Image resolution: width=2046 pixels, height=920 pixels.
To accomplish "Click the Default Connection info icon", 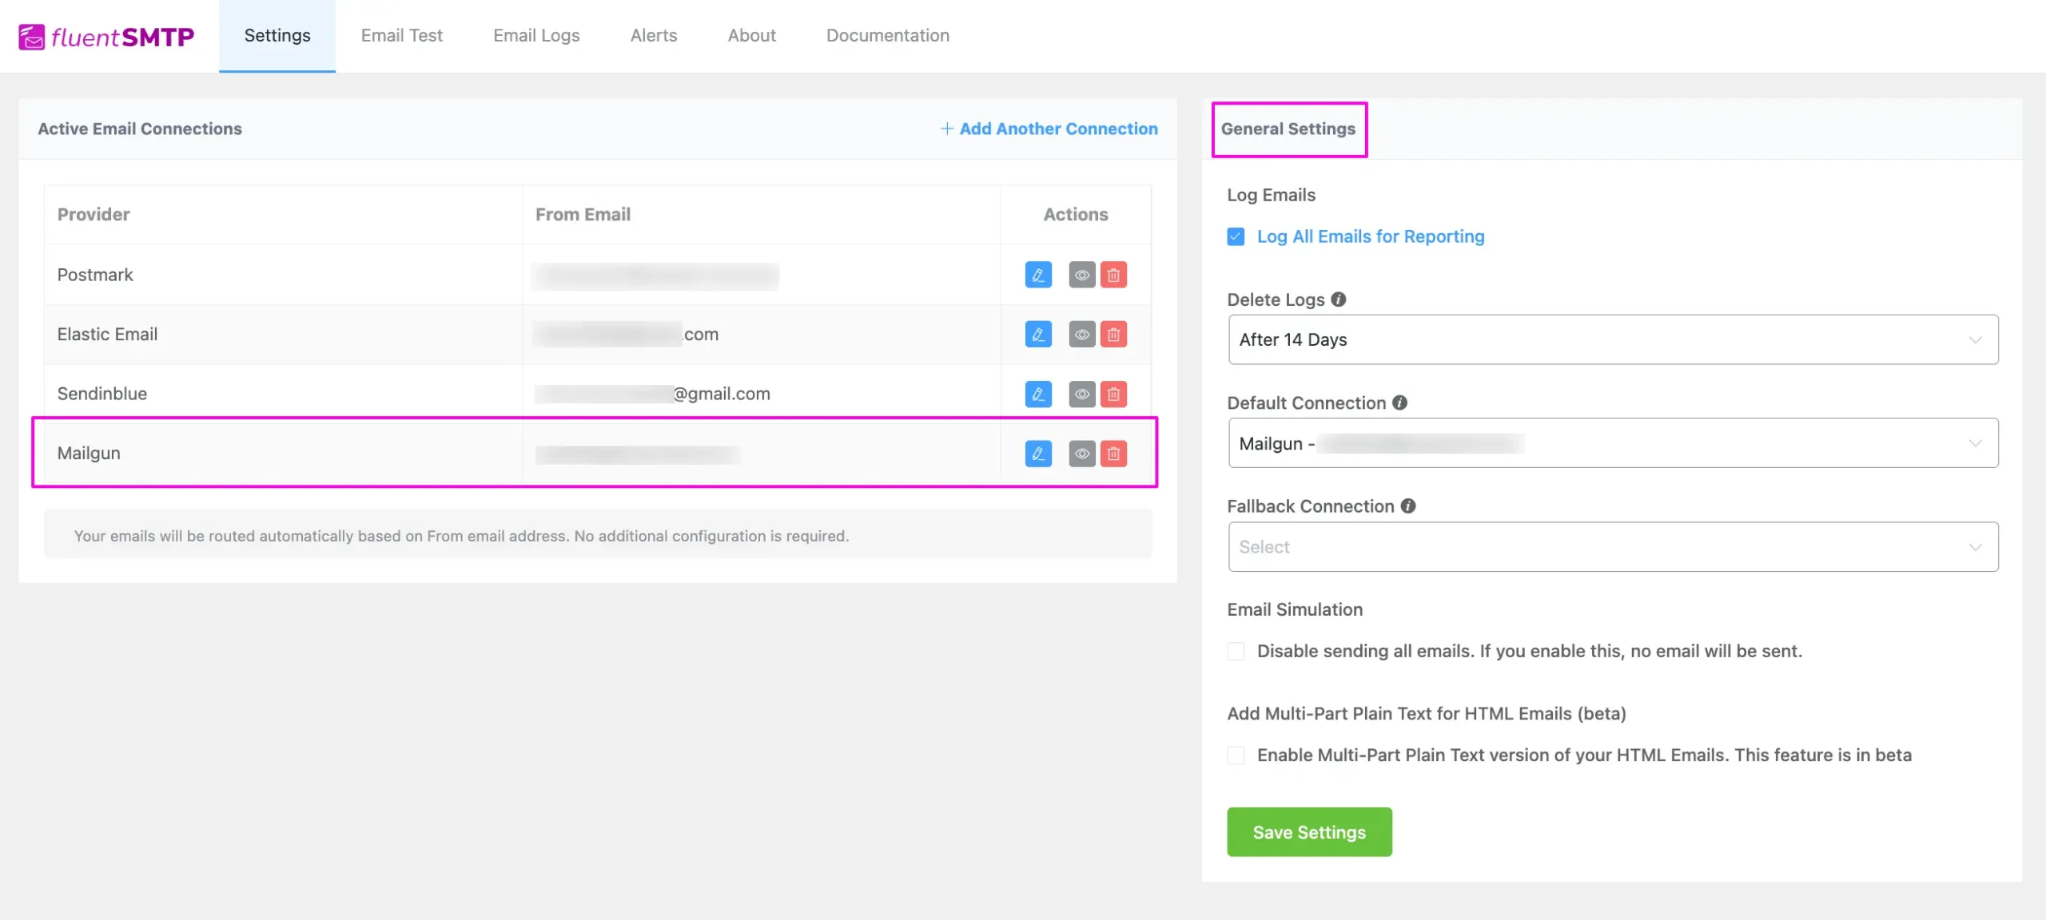I will pyautogui.click(x=1399, y=402).
